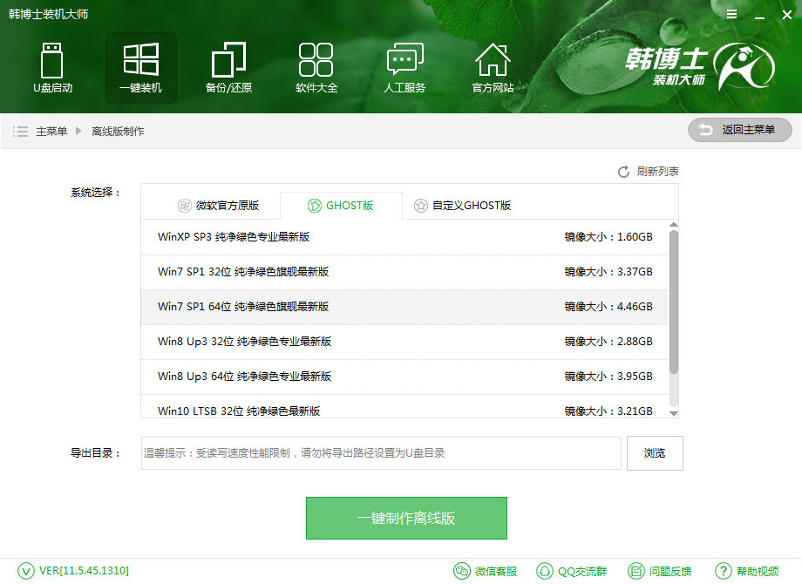Click 一键制作离线版 to create offline version
802x584 pixels.
click(x=406, y=518)
